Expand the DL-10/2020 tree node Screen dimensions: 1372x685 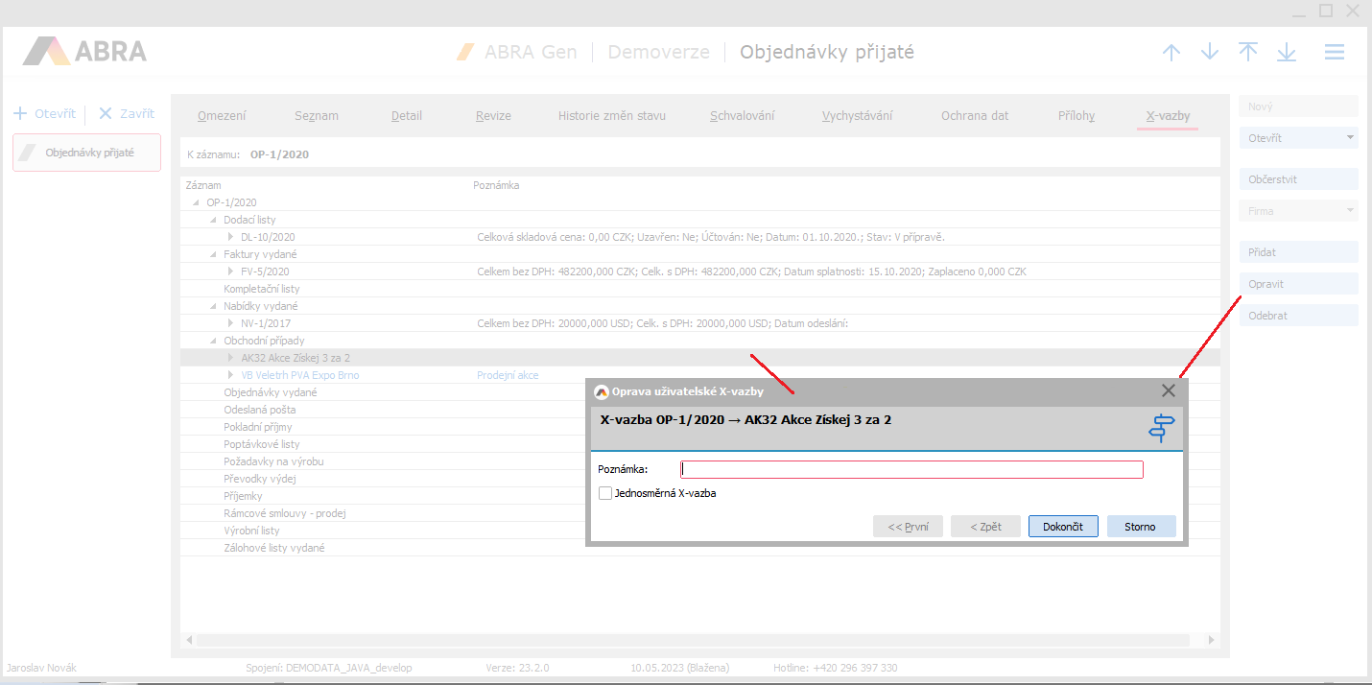[x=231, y=237]
